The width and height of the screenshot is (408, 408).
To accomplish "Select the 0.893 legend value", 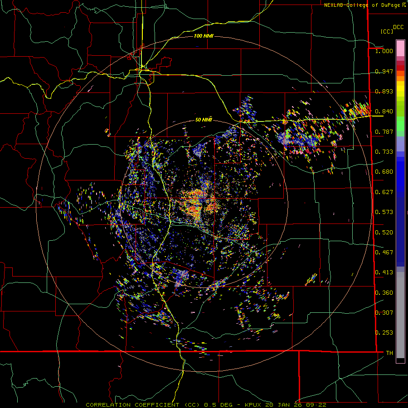I will coord(384,91).
